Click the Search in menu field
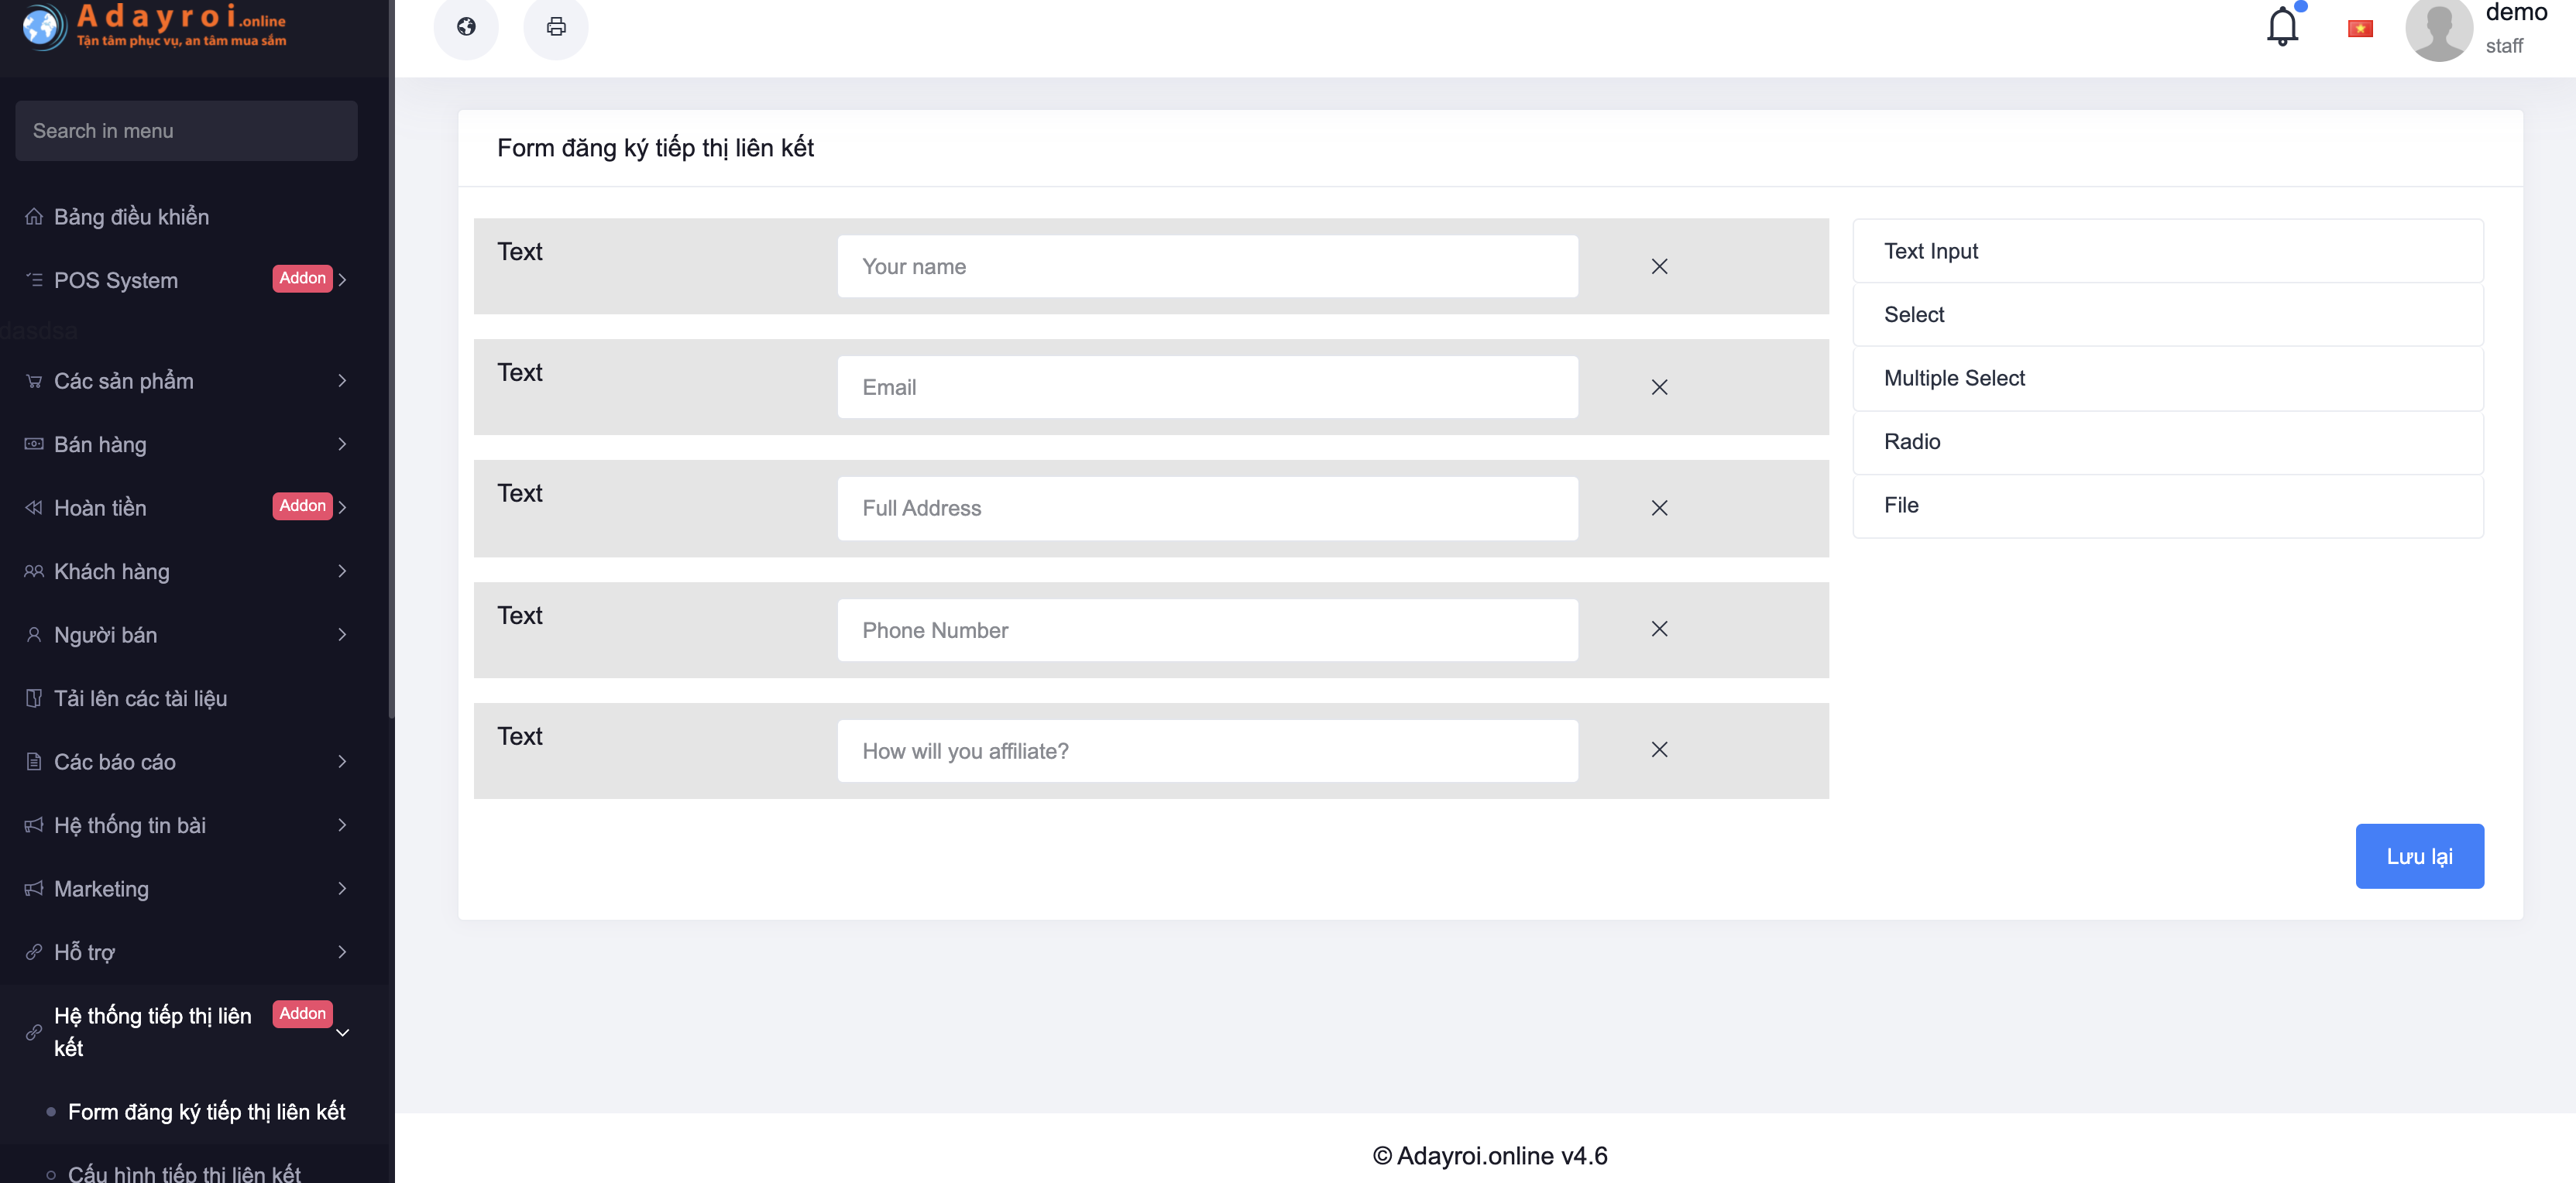Image resolution: width=2576 pixels, height=1183 pixels. (x=186, y=131)
